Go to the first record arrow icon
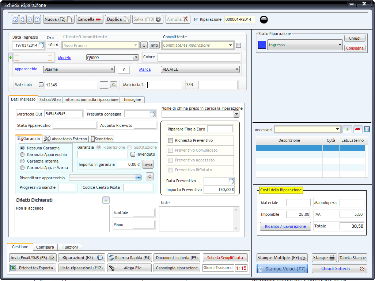Image resolution: width=375 pixels, height=281 pixels. 15,19
